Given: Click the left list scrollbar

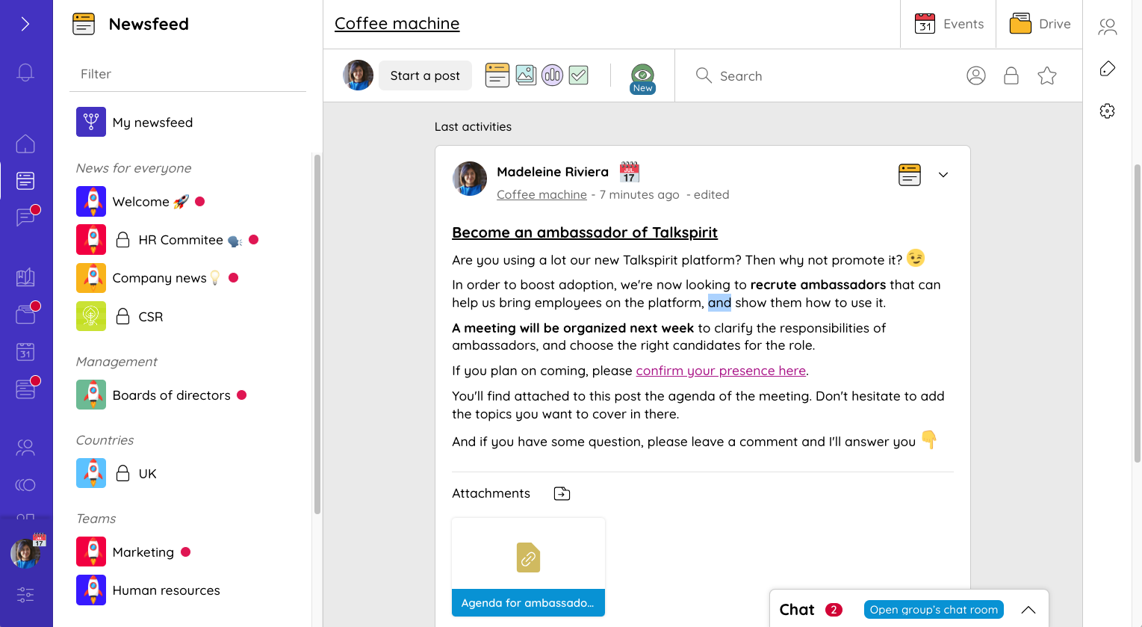Looking at the screenshot, I should [317, 335].
